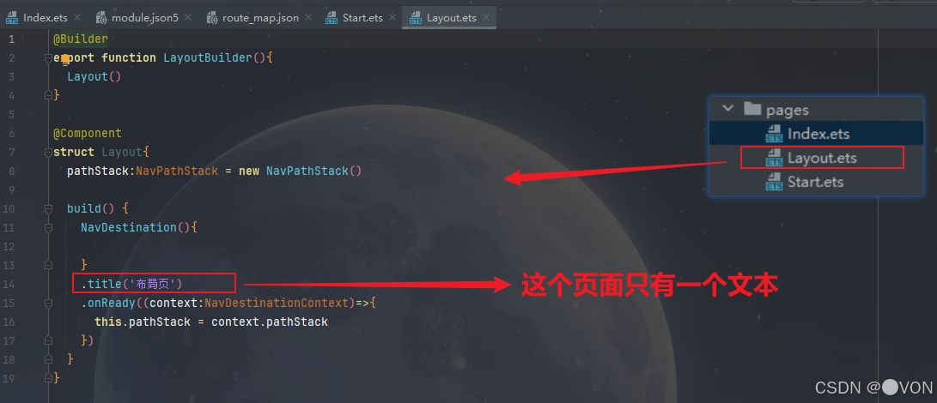
Task: Click the Layout() call on line 3
Action: (x=94, y=76)
